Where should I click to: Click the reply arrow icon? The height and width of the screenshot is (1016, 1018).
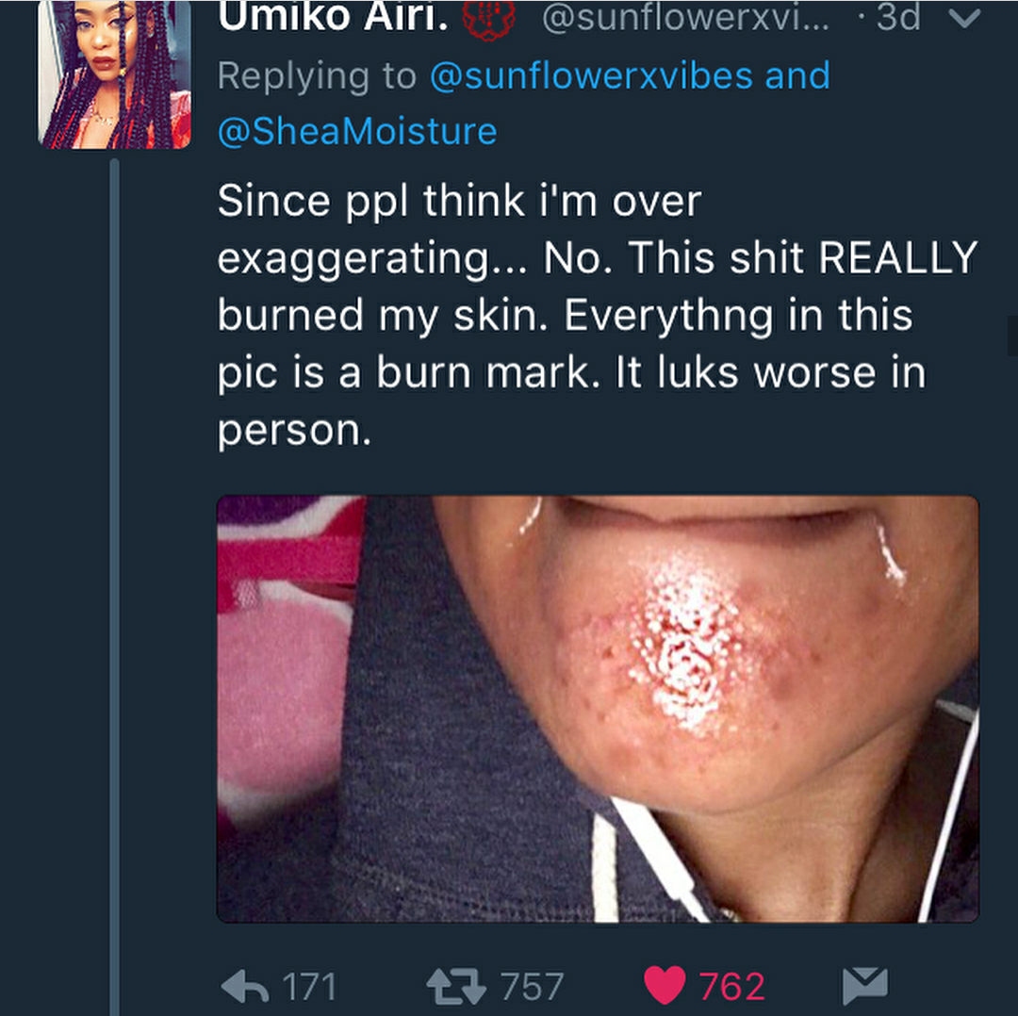[245, 987]
